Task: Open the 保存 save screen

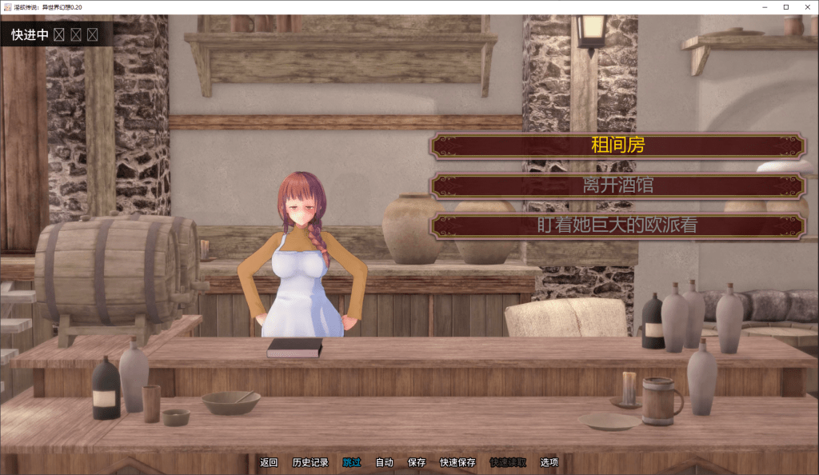Action: [x=416, y=462]
